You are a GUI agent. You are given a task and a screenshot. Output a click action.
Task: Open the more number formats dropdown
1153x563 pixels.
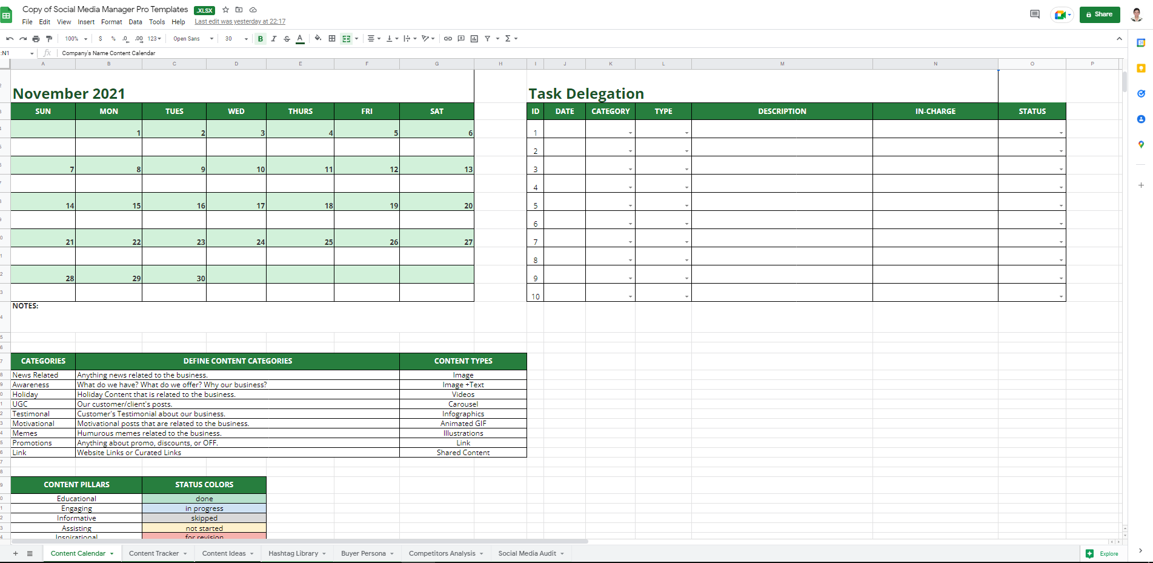(155, 39)
